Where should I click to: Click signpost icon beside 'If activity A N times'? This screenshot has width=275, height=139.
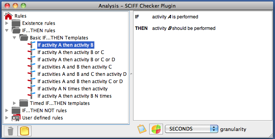[31, 88]
